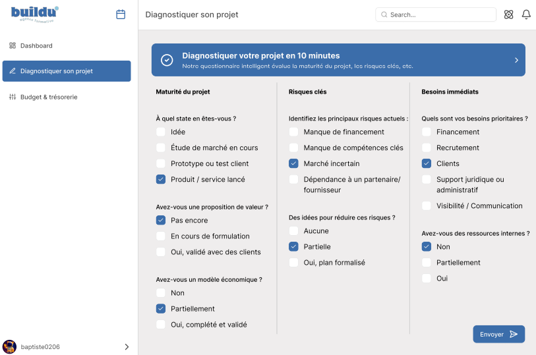Viewport: 536px width, 355px height.
Task: Click the atom icon beside search
Action: click(508, 14)
